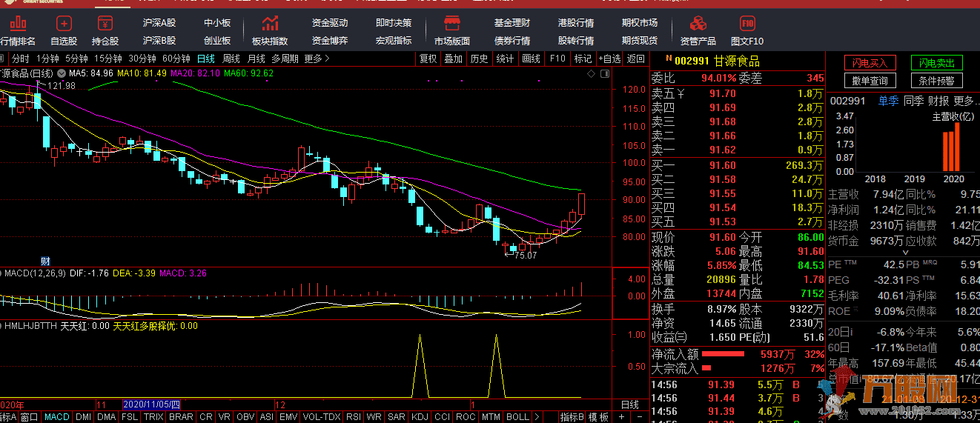Click the diamond marker icon above chart

click(591, 74)
